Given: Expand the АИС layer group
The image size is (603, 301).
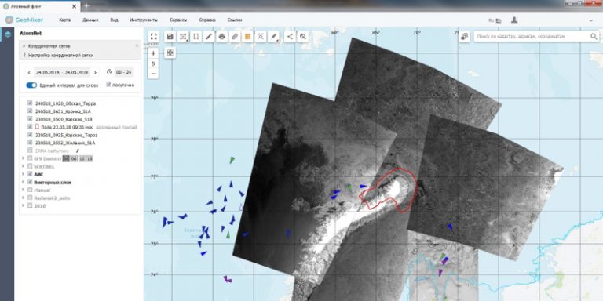Looking at the screenshot, I should coord(24,174).
